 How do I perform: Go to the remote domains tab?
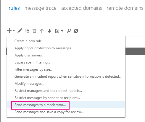[x=125, y=8]
